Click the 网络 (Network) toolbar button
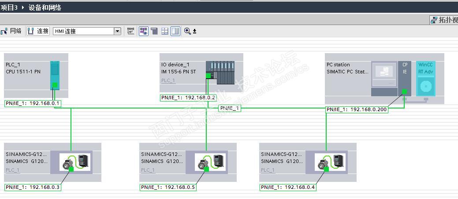The width and height of the screenshot is (458, 199). [x=11, y=31]
